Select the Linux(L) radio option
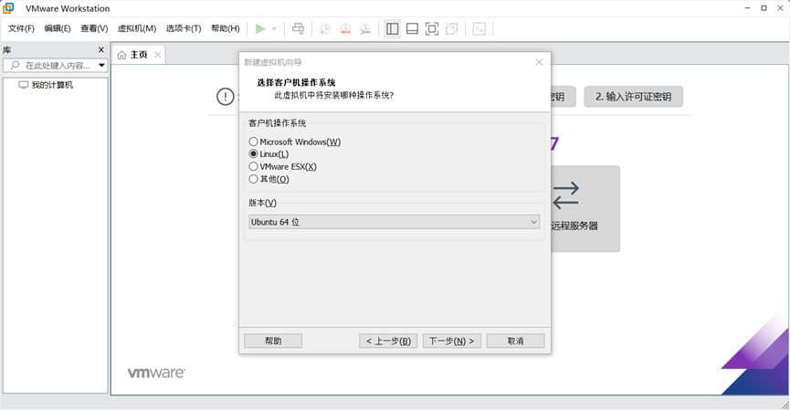 269,154
